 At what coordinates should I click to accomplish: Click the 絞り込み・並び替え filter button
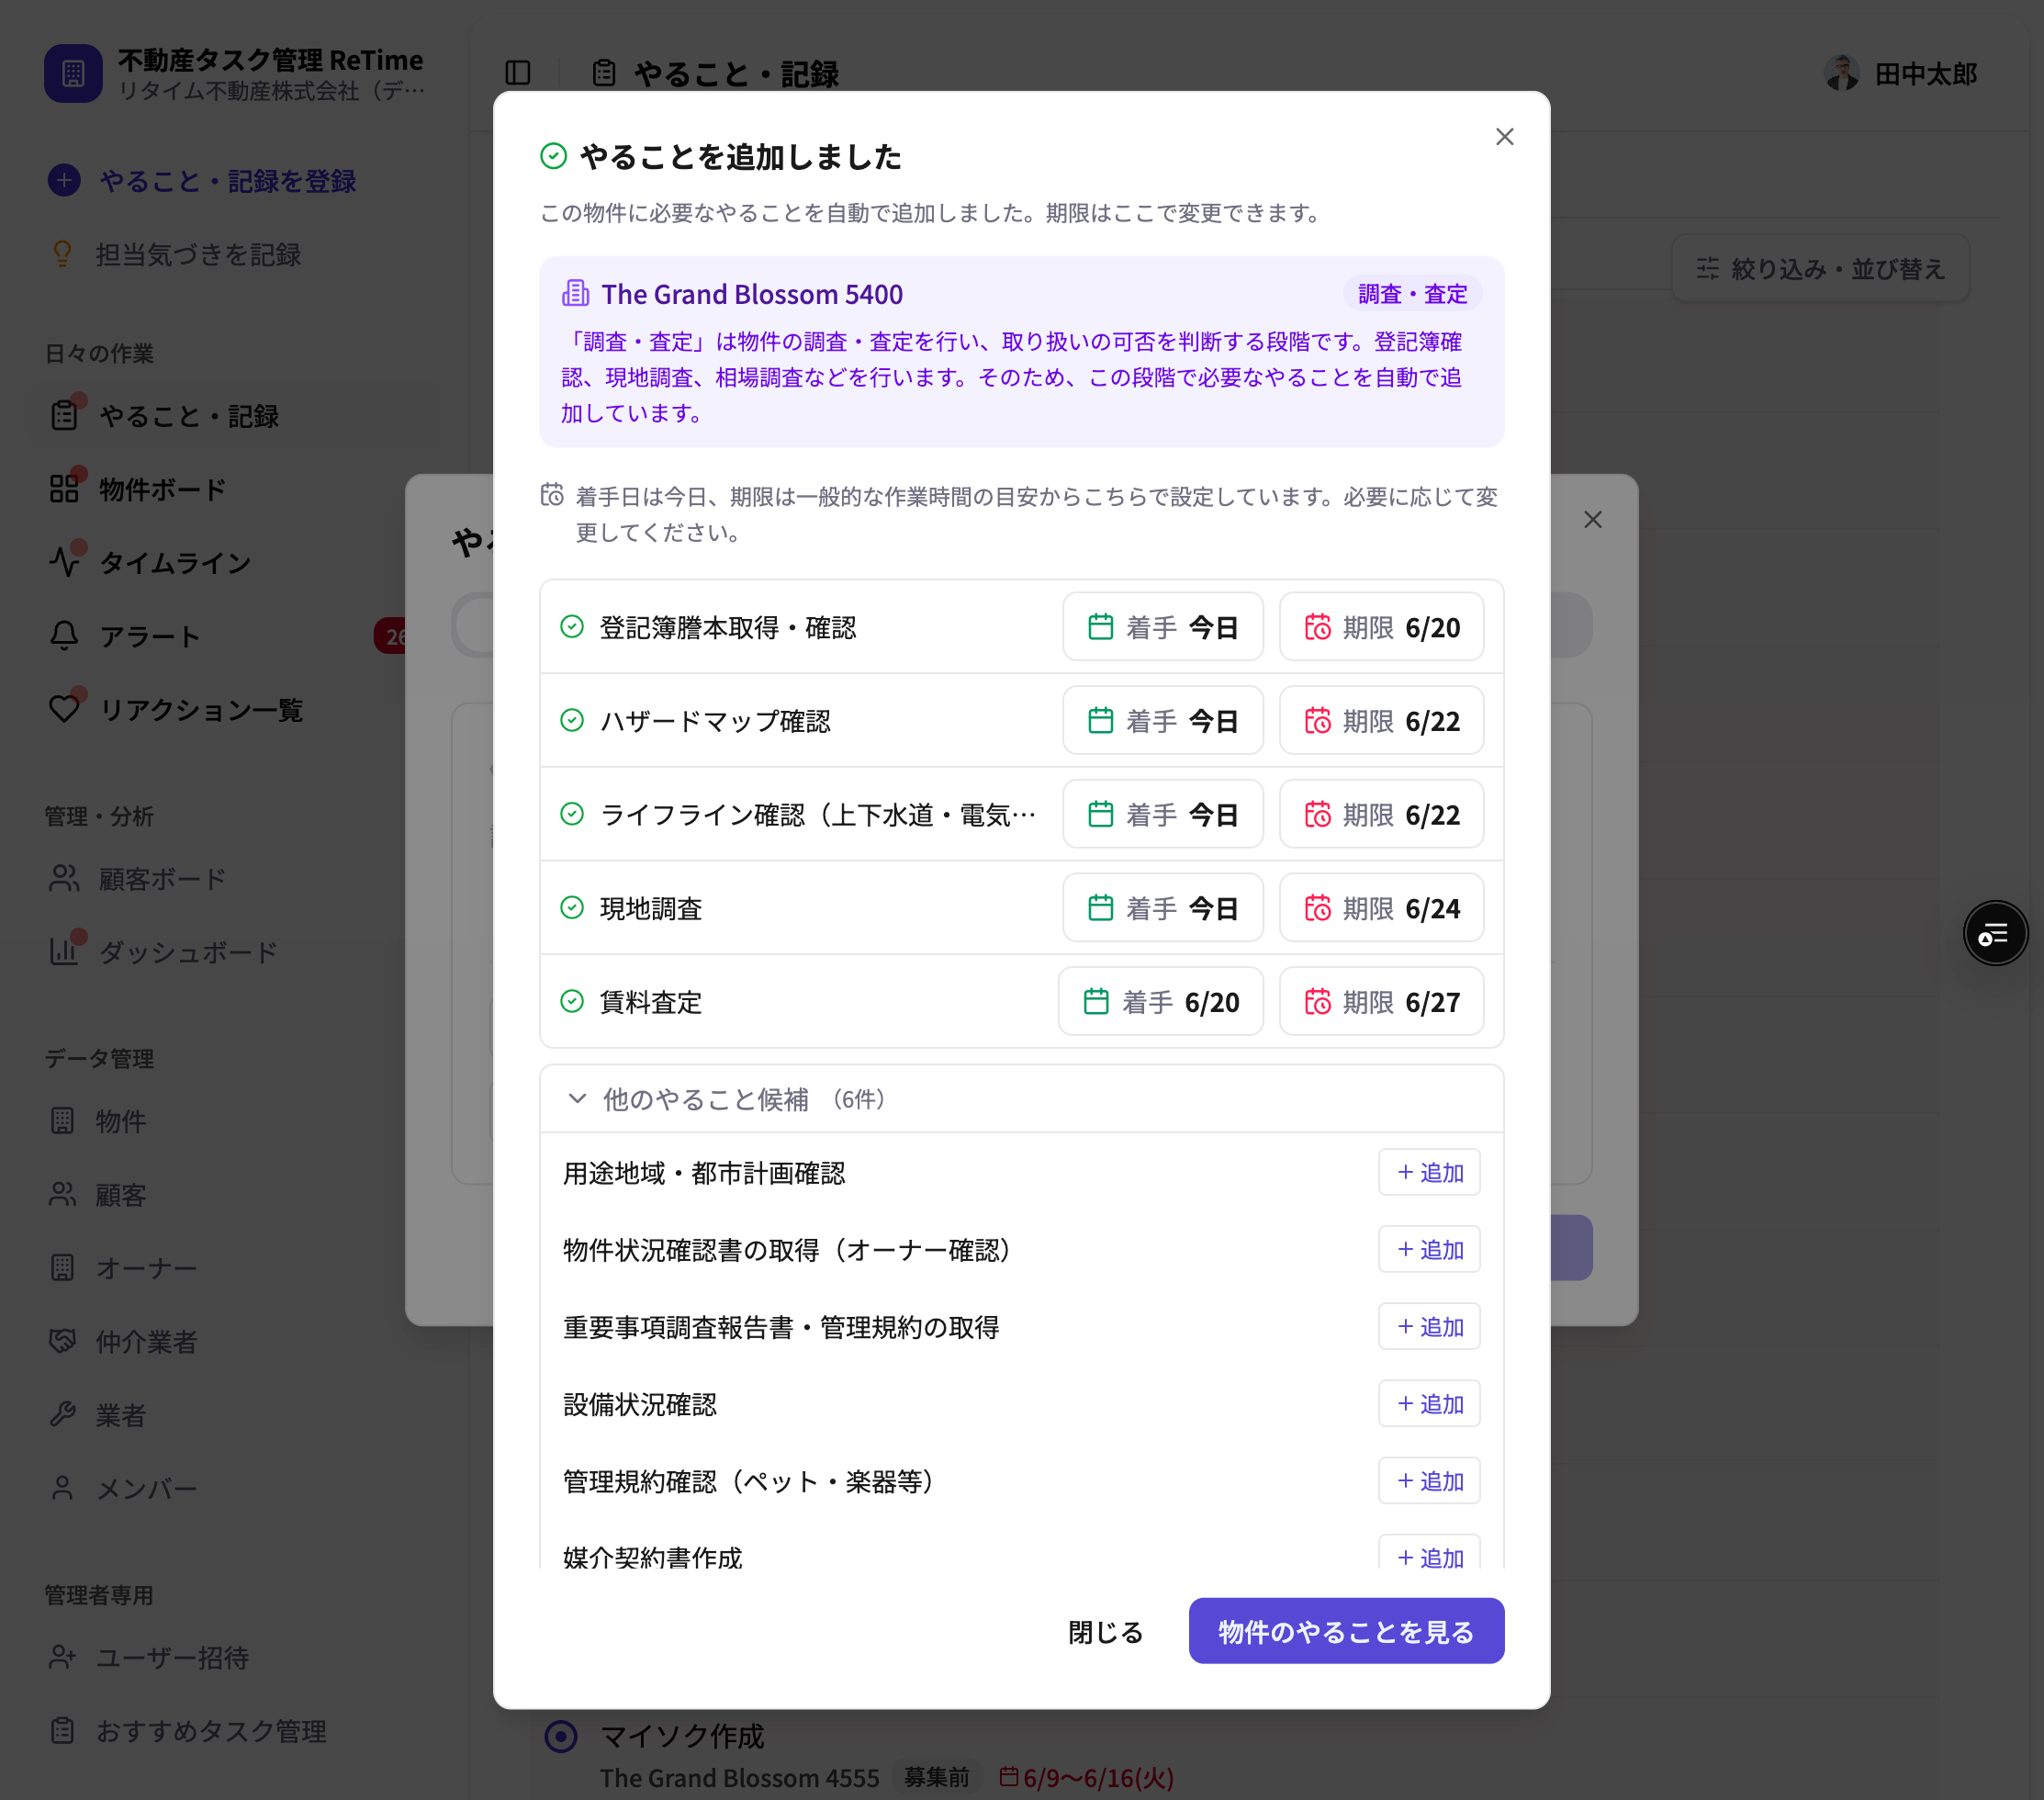click(1820, 268)
